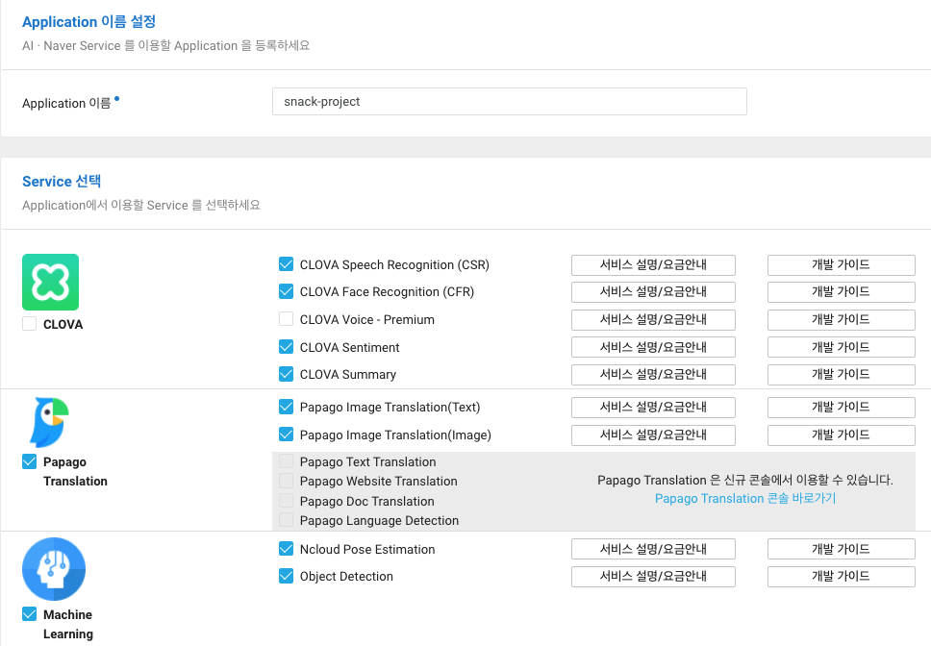This screenshot has width=931, height=646.
Task: Open 개발 가이드 for Papago Image Translation(Image)
Action: pyautogui.click(x=841, y=435)
